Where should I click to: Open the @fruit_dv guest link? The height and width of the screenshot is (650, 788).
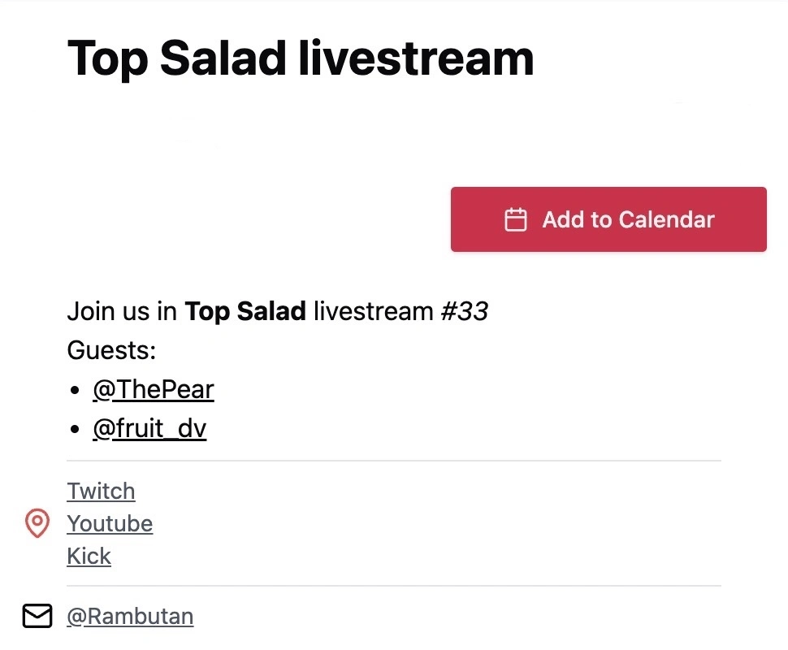tap(149, 428)
